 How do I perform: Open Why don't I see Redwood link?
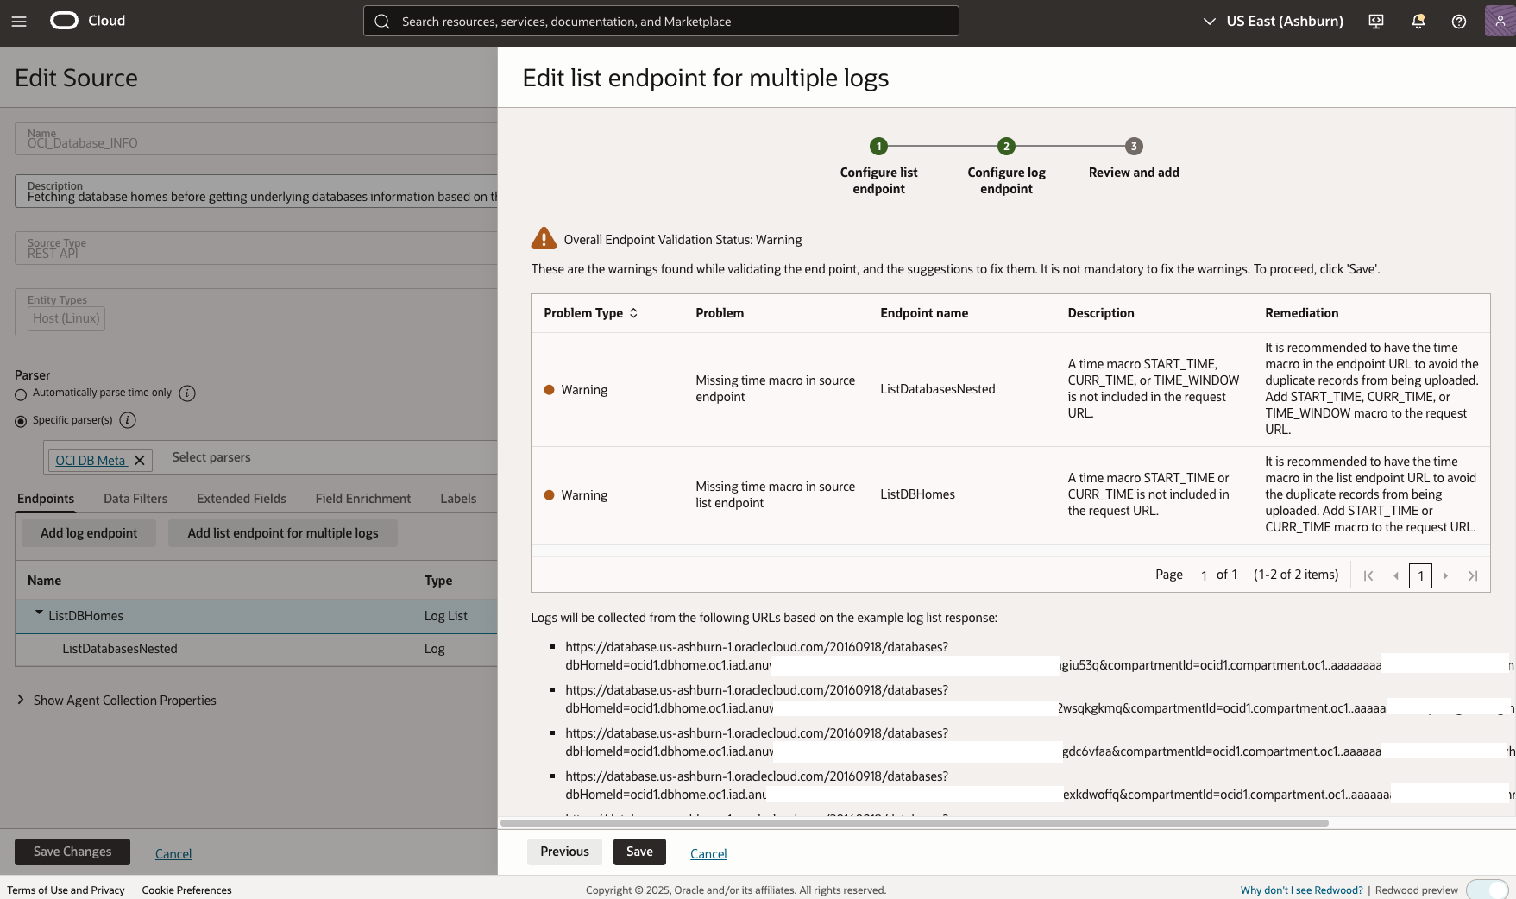(1299, 890)
